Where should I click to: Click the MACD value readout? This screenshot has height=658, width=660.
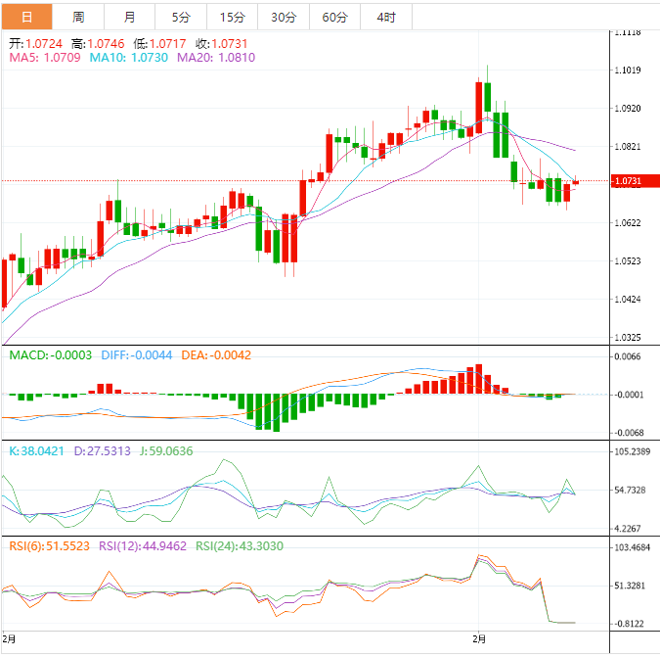coord(51,355)
